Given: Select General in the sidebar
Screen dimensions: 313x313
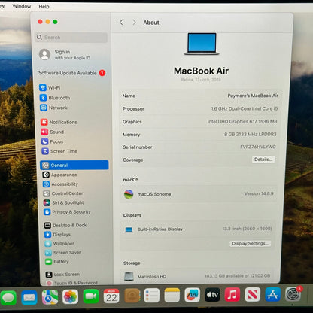Looking at the screenshot, I should (x=74, y=165).
